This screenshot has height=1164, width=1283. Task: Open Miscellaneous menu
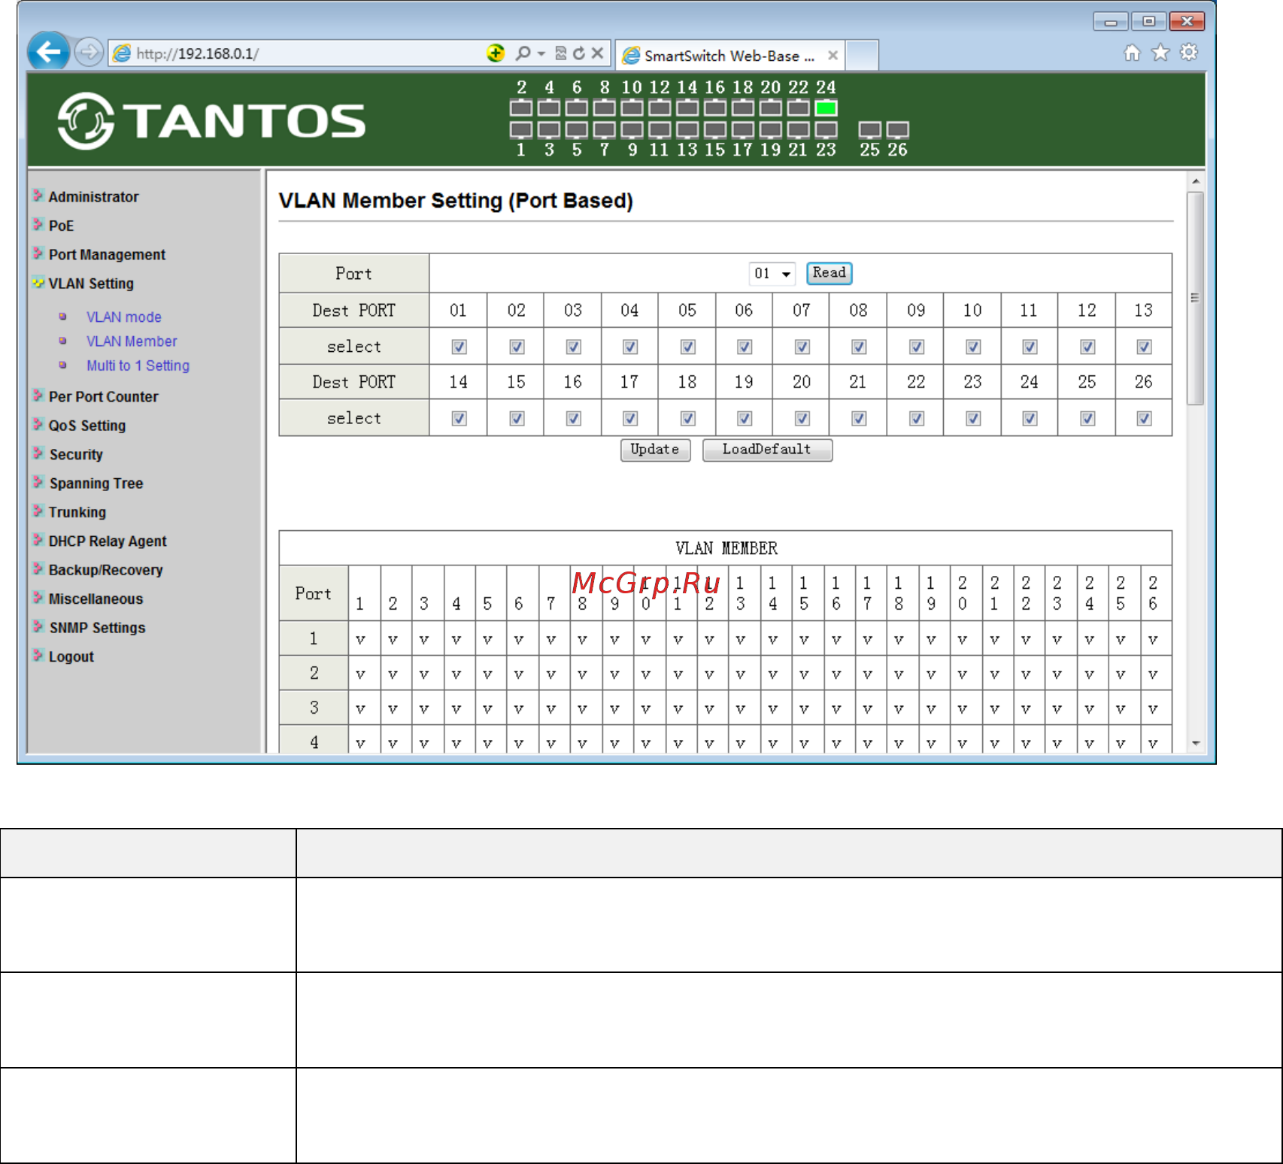coord(96,599)
